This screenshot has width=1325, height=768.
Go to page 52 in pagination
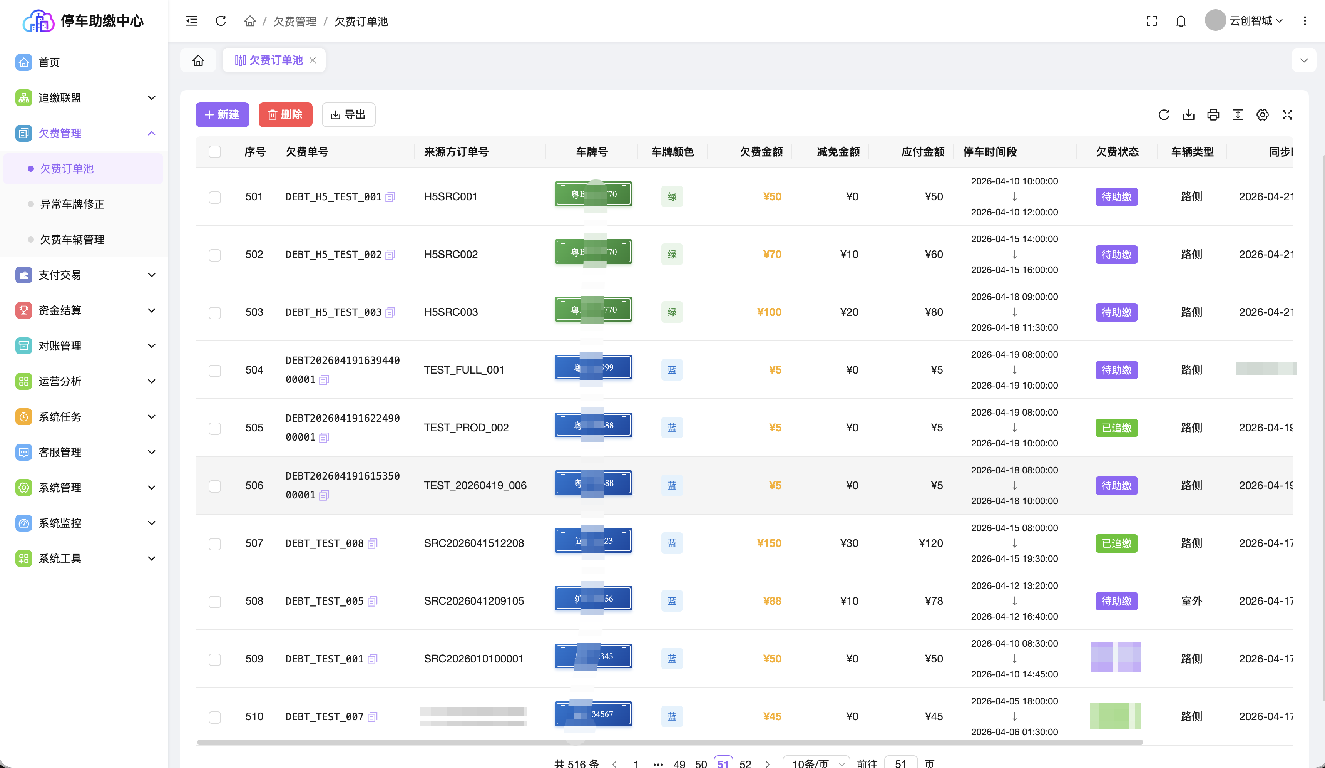(745, 764)
